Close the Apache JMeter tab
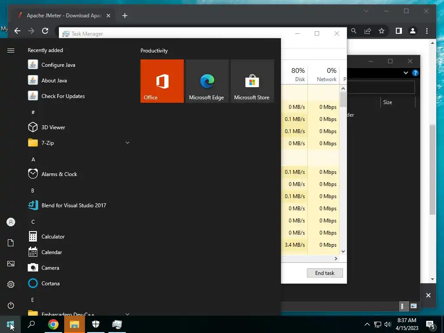Viewport: 444px width, 333px height. pyautogui.click(x=108, y=16)
